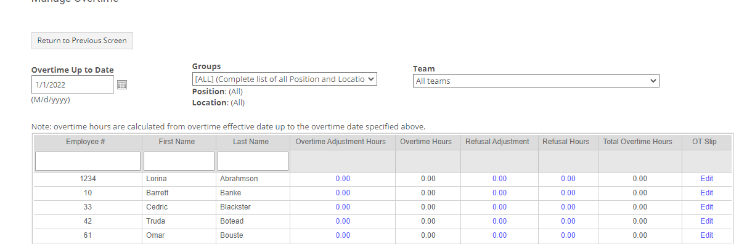The width and height of the screenshot is (739, 244).
Task: Click Overtime Adjustment Hours column header
Action: click(341, 142)
